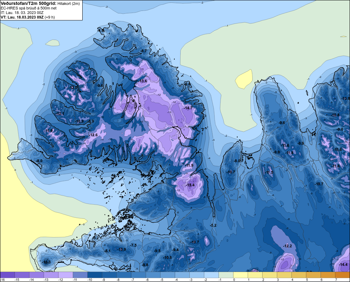The width and height of the screenshot is (350, 282).
Task: Click the -14.7 temperature value
Action: click(x=188, y=108)
